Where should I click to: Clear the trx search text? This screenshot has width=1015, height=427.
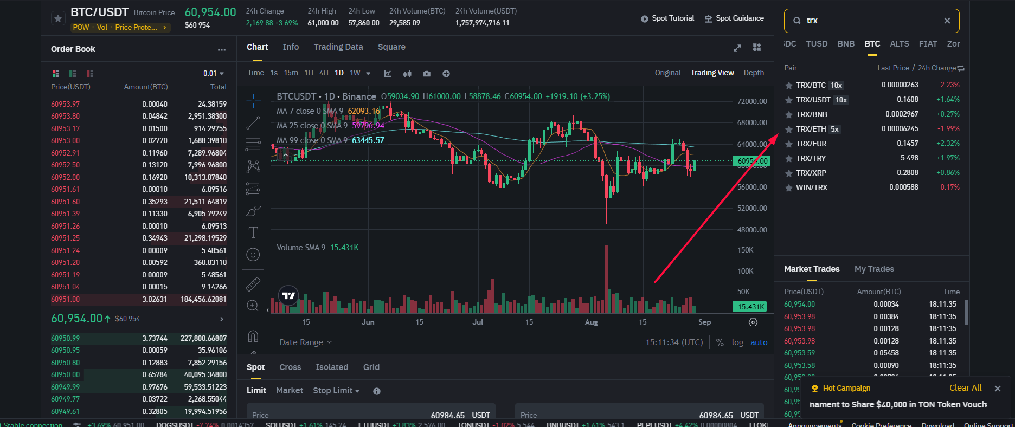[x=947, y=21]
